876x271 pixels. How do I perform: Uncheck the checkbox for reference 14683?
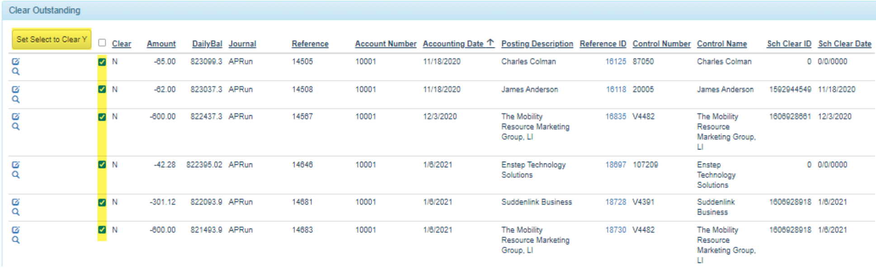pyautogui.click(x=102, y=229)
